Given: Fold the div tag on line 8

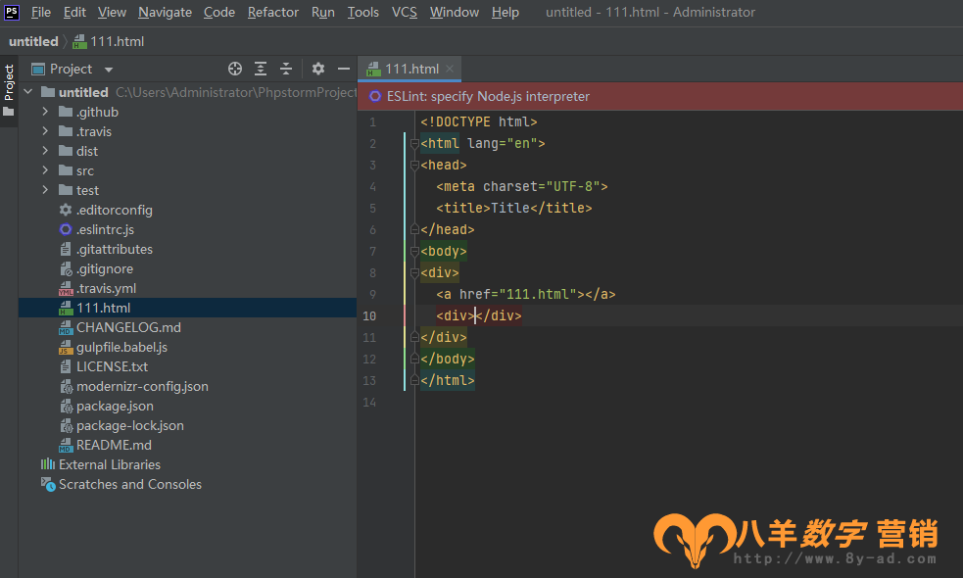Looking at the screenshot, I should 414,272.
